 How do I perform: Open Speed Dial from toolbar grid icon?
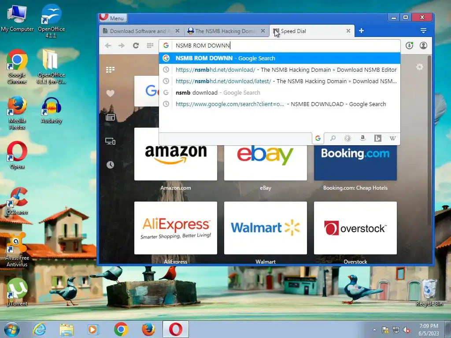(x=150, y=45)
